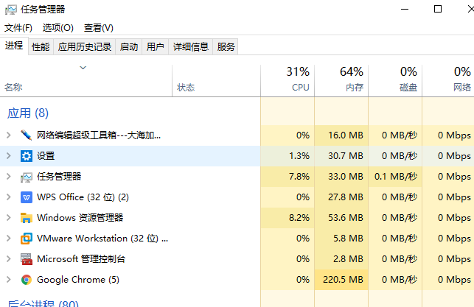
Task: Select the Google Chrome (5) process name
Action: pos(78,280)
